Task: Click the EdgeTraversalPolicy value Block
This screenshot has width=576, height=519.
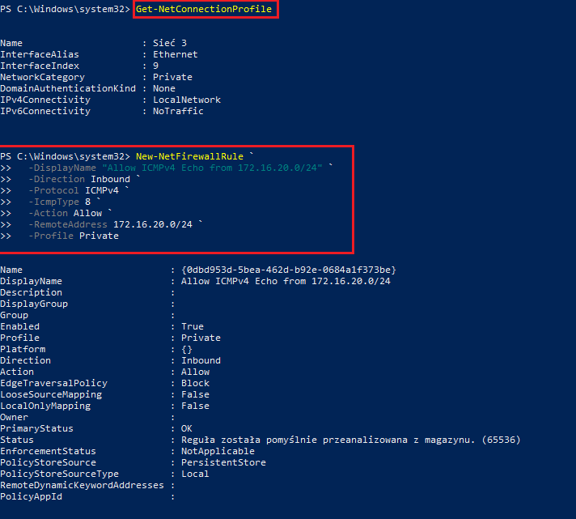Action: point(195,383)
